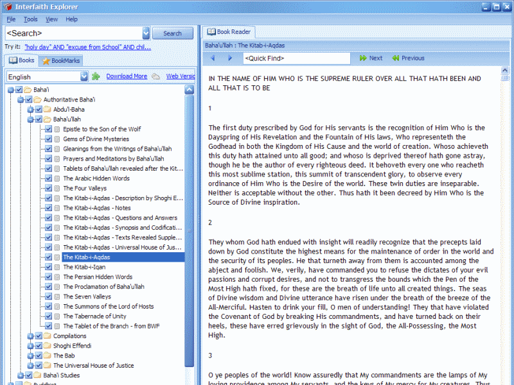Open the Download More link
Viewport: 514px width, 385px height.
coord(127,76)
